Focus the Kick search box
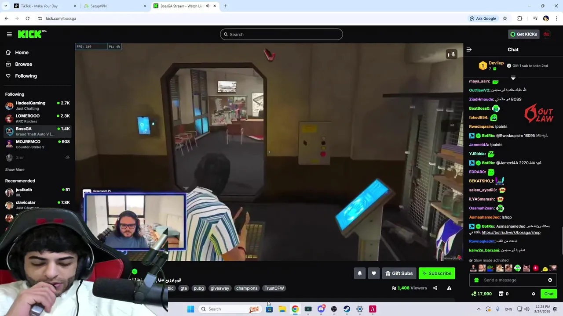Screen dimensions: 563x316 click(x=281, y=34)
